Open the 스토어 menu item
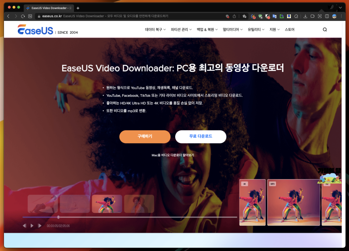The width and height of the screenshot is (349, 251). [x=290, y=30]
